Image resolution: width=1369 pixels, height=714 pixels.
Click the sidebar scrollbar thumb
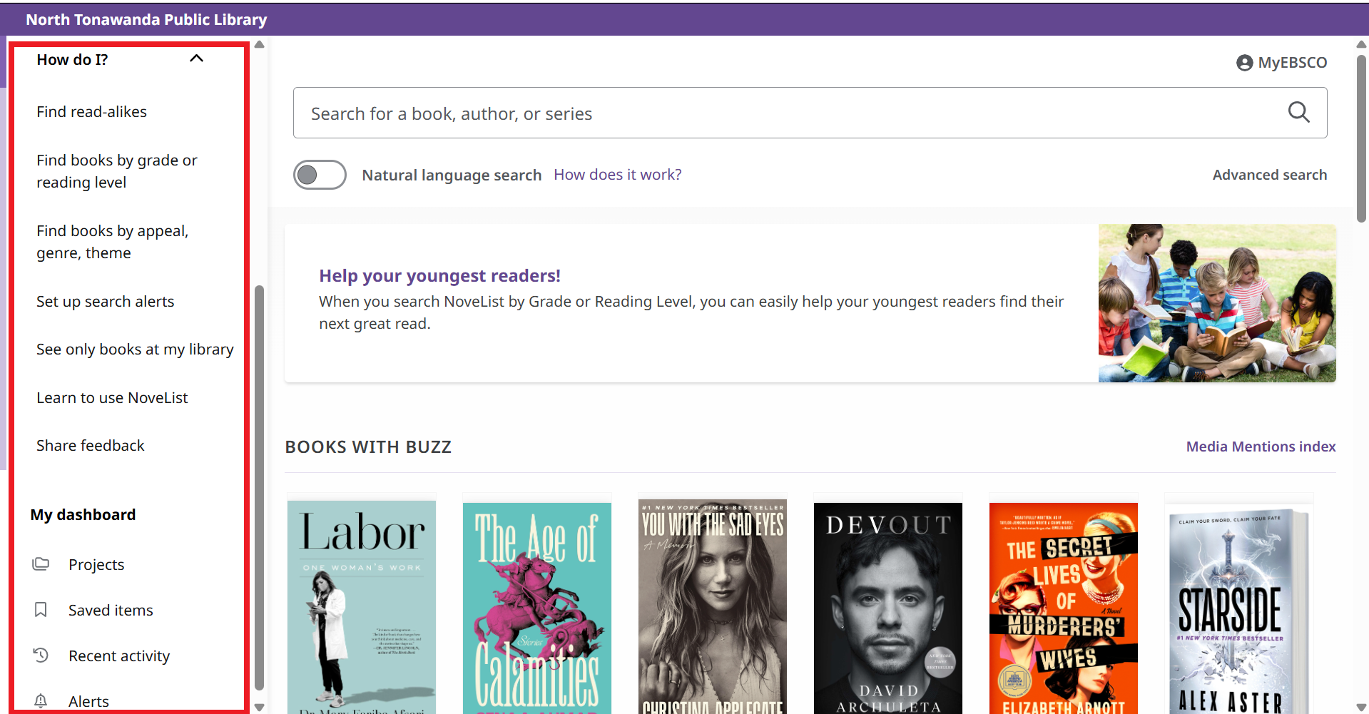click(x=260, y=487)
